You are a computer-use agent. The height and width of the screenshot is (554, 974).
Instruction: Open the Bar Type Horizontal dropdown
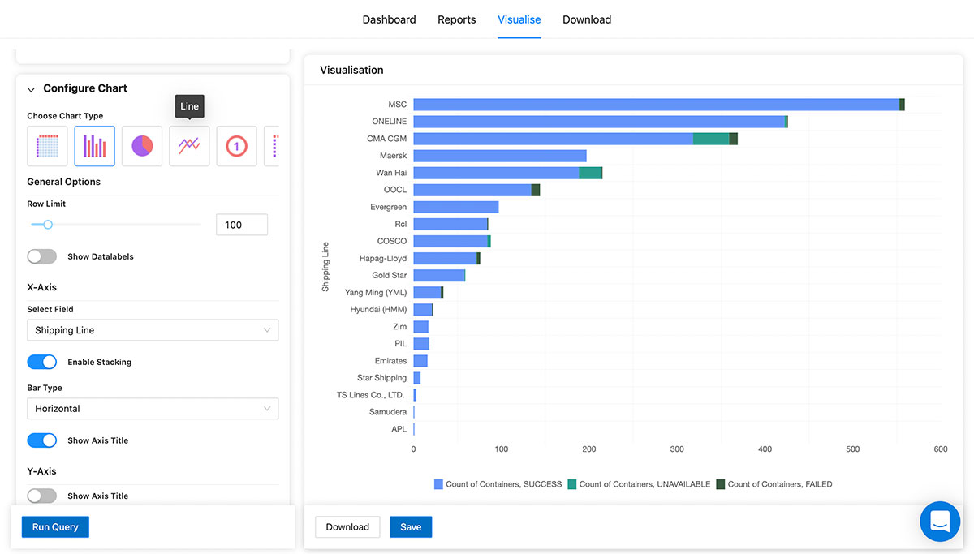pyautogui.click(x=153, y=409)
